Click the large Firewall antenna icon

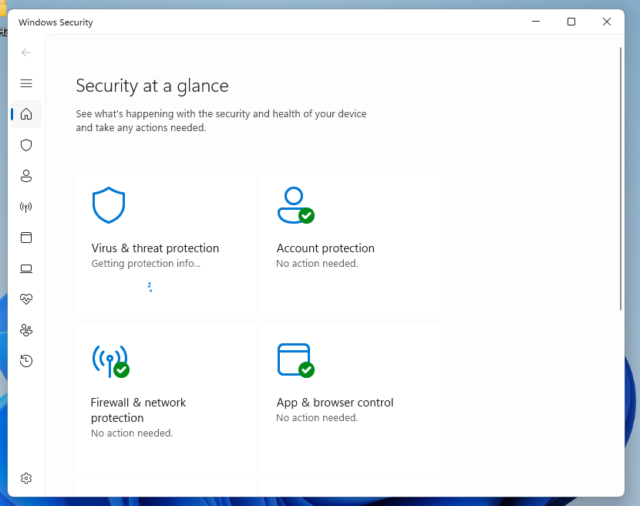click(x=110, y=361)
